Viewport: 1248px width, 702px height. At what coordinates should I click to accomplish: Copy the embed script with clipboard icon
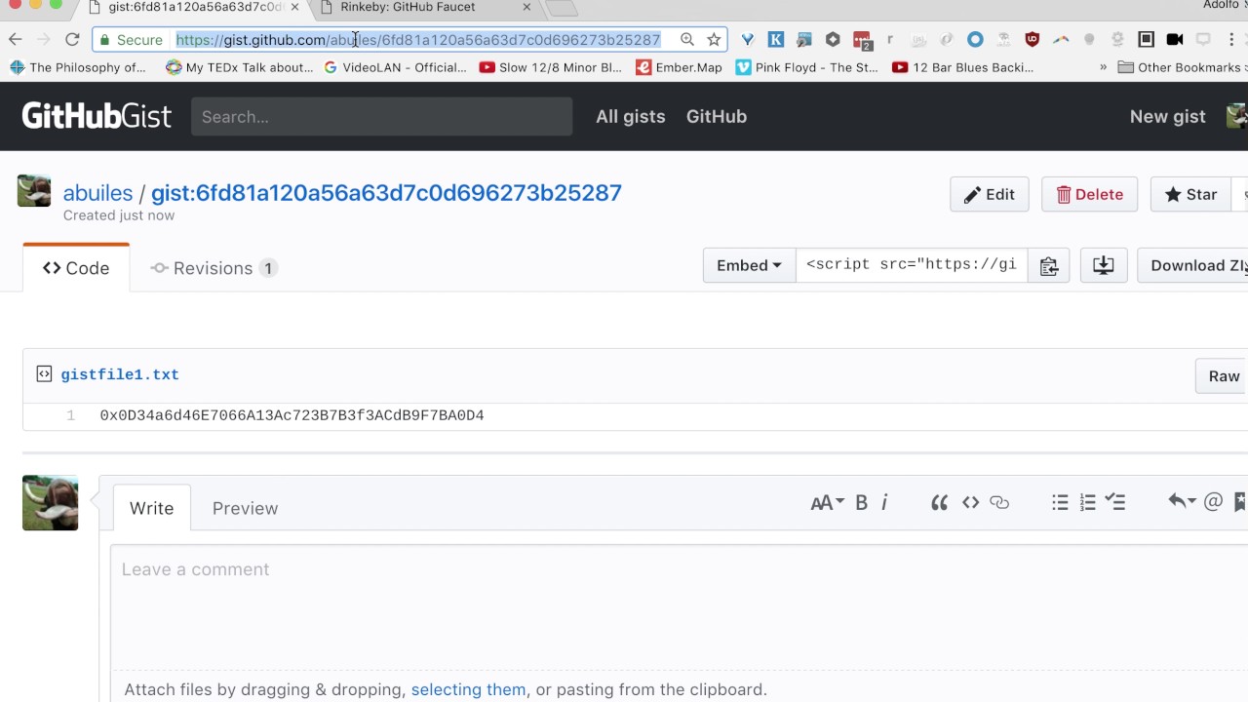pos(1049,265)
